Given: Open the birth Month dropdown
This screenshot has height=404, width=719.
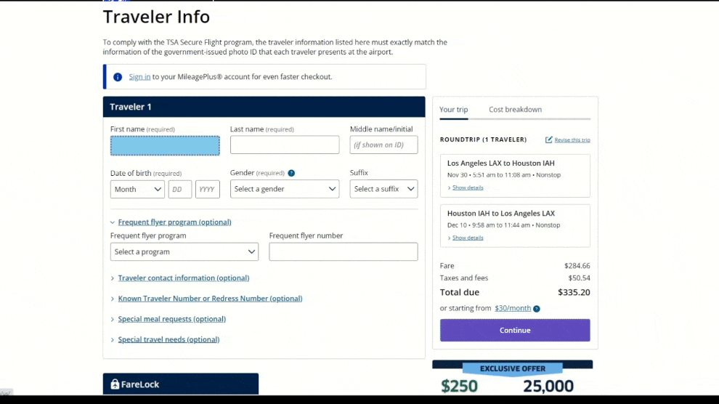Looking at the screenshot, I should tap(137, 189).
